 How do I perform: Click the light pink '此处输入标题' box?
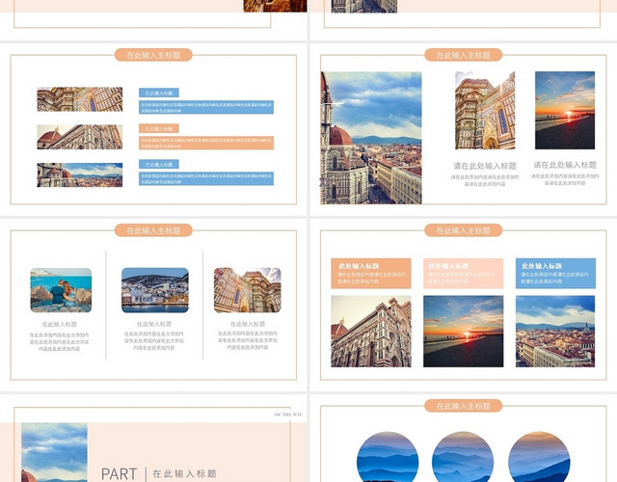pyautogui.click(x=463, y=274)
